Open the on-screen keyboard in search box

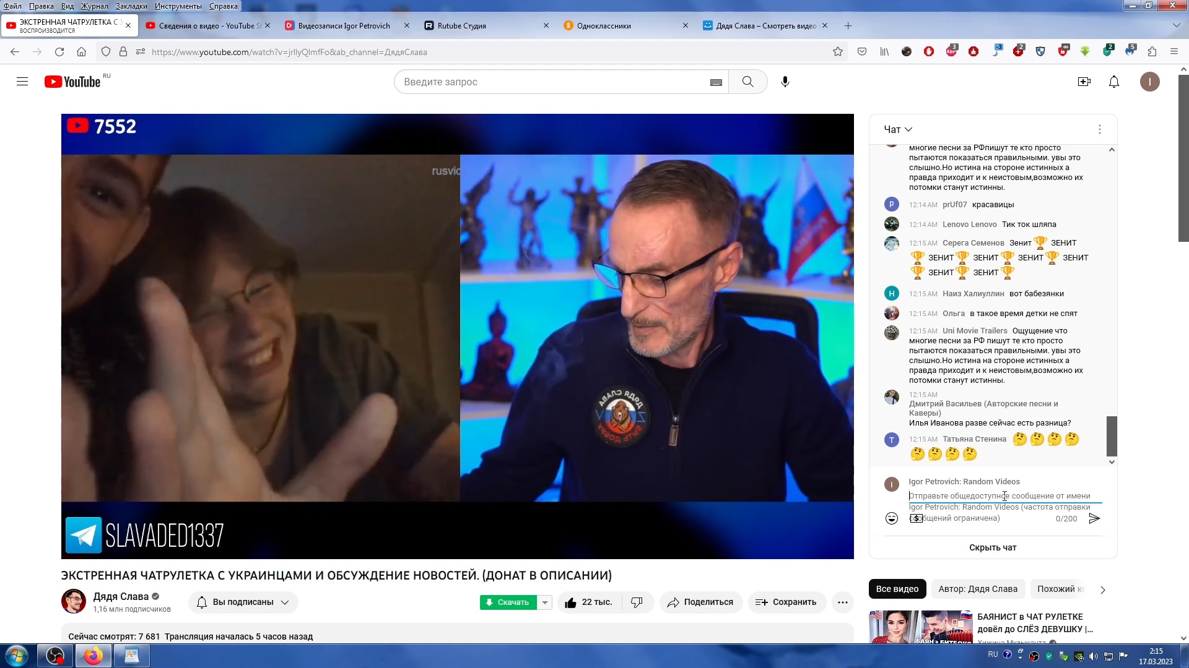[x=716, y=82]
